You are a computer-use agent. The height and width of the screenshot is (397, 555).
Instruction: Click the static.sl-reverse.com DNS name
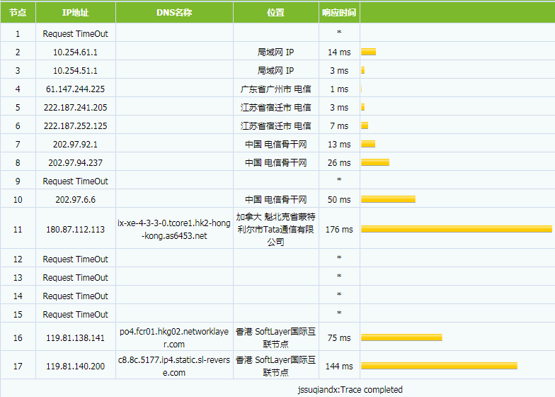[x=174, y=366]
